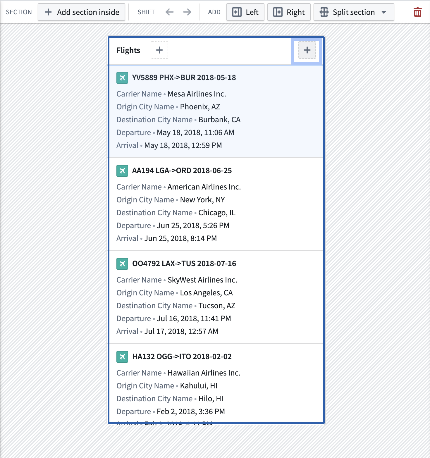Click the Add section inside button
Image resolution: width=430 pixels, height=458 pixels.
click(81, 12)
